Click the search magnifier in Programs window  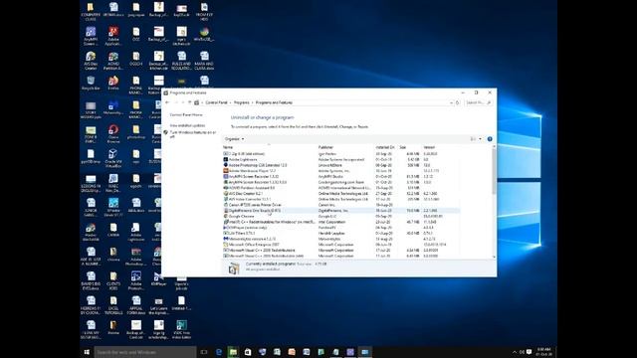point(489,102)
